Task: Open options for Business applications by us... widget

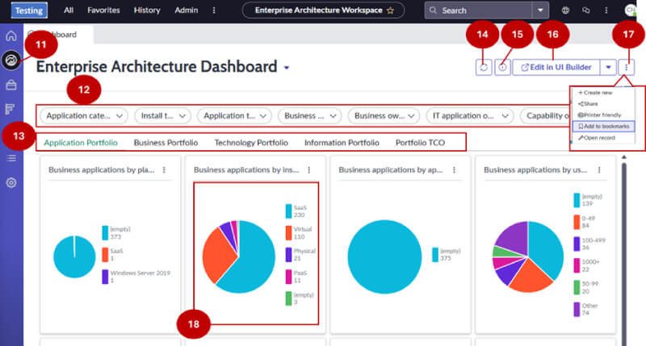Action: [599, 170]
